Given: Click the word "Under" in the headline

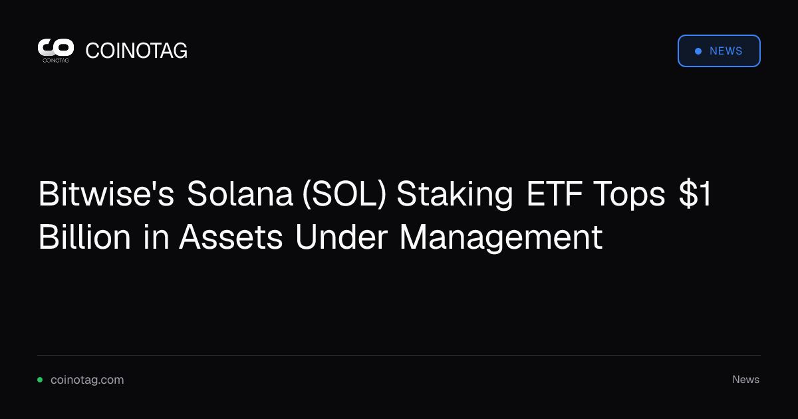Looking at the screenshot, I should coord(342,237).
